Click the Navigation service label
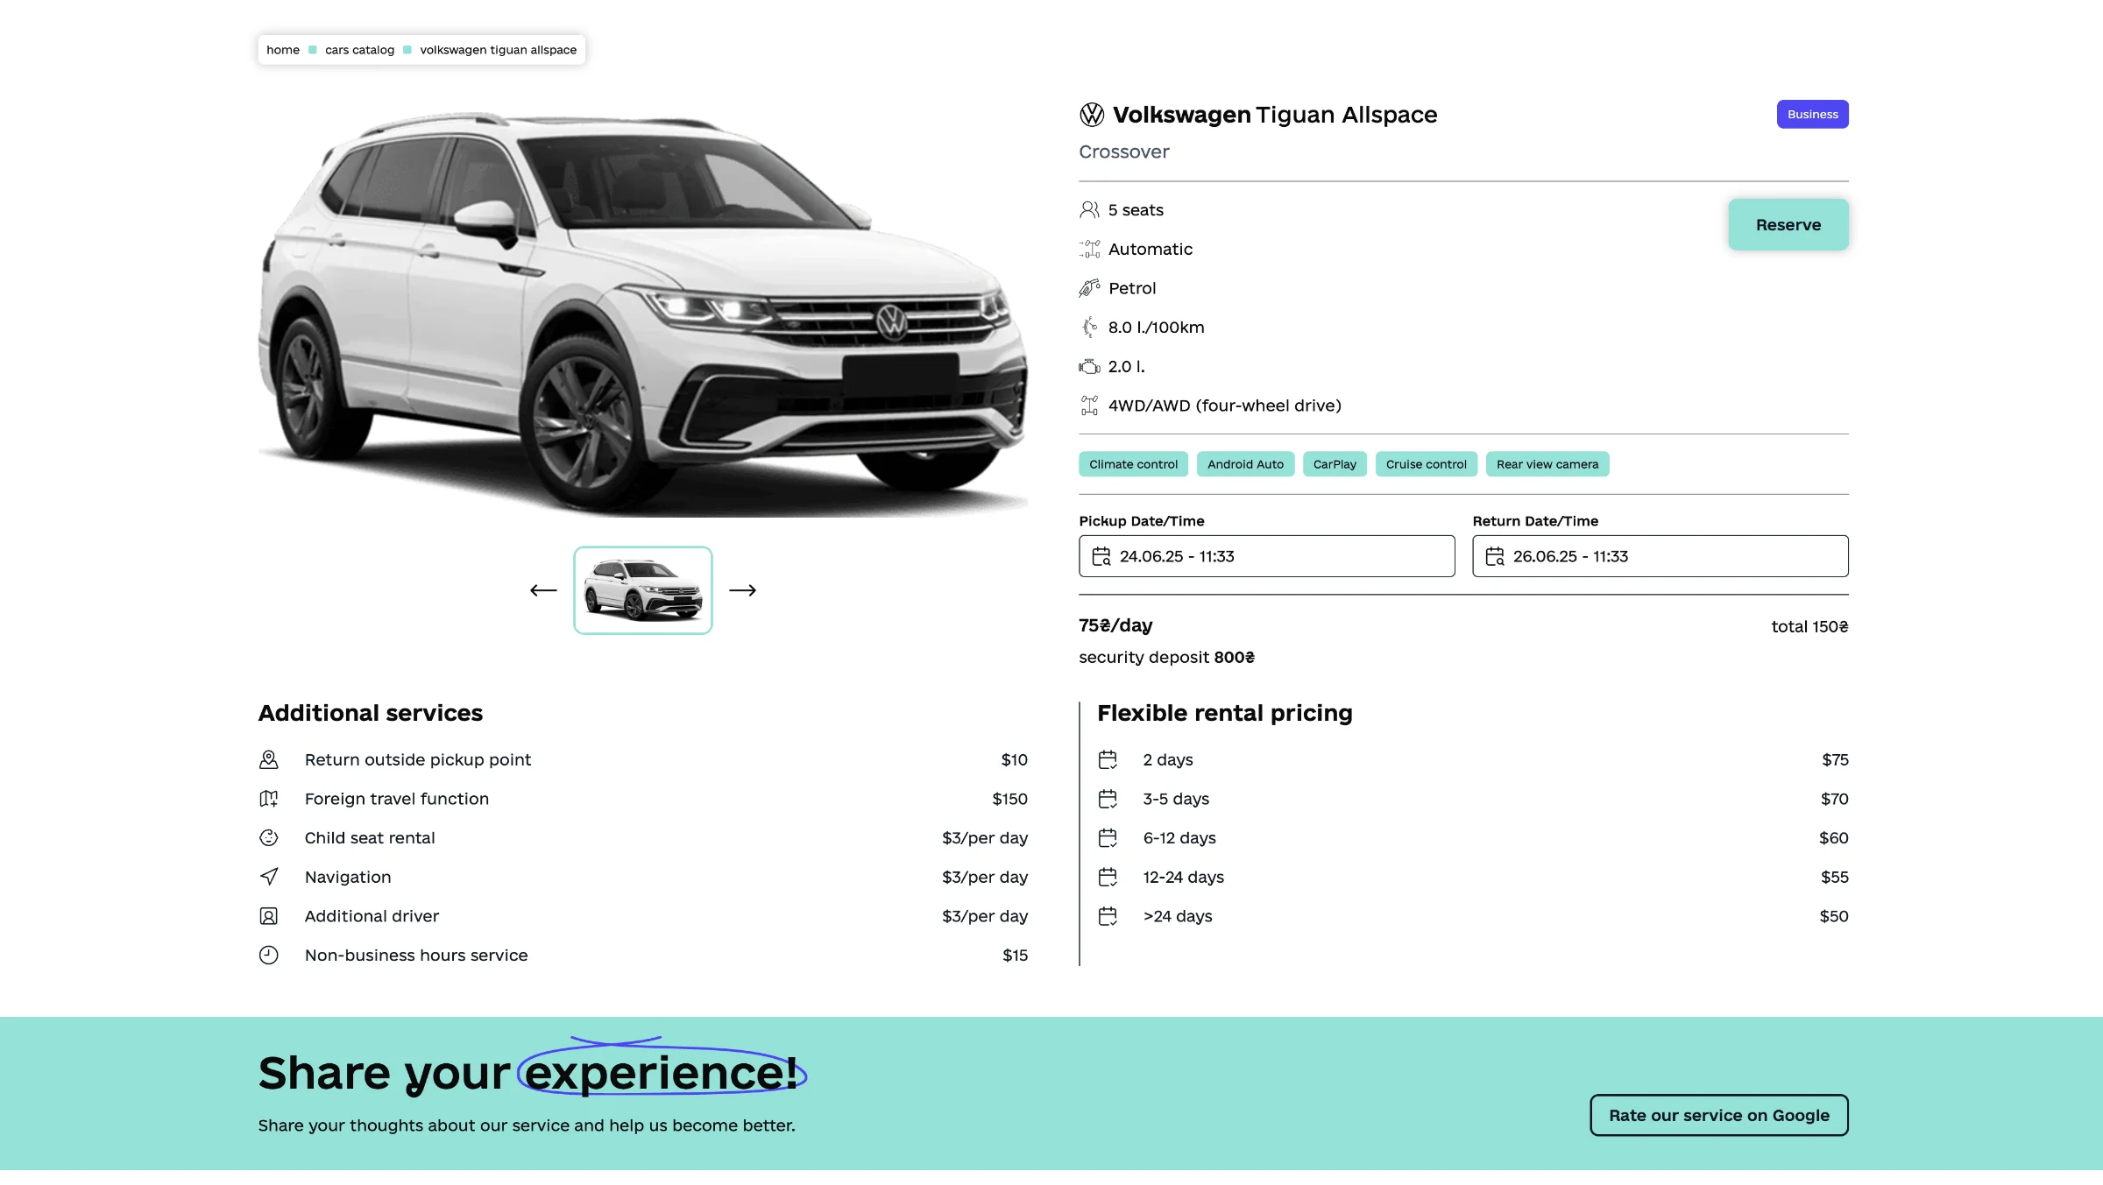This screenshot has width=2103, height=1185. click(x=348, y=877)
